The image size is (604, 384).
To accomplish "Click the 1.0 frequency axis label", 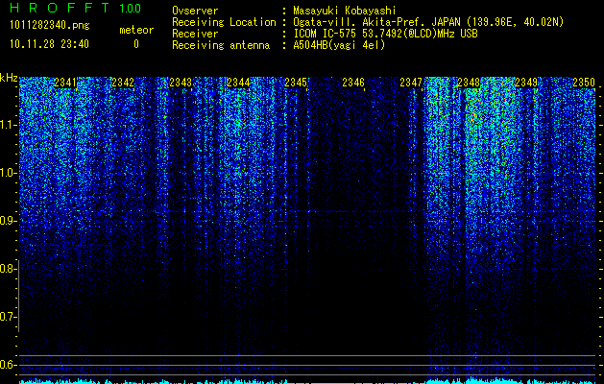I will [x=8, y=173].
